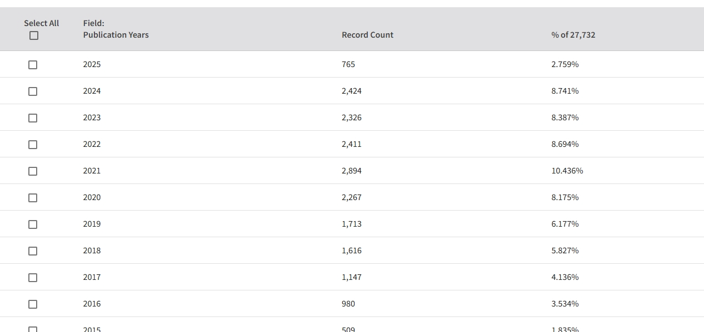The image size is (704, 332).
Task: Select the checkbox beside 2019
Action: click(33, 224)
